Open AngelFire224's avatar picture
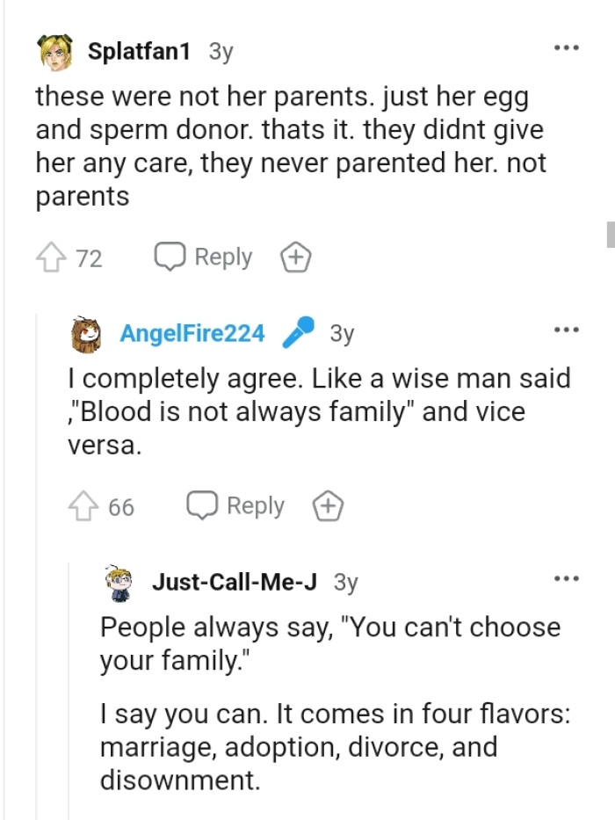 pos(85,334)
